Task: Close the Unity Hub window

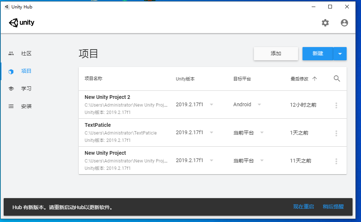Action: tap(347, 7)
